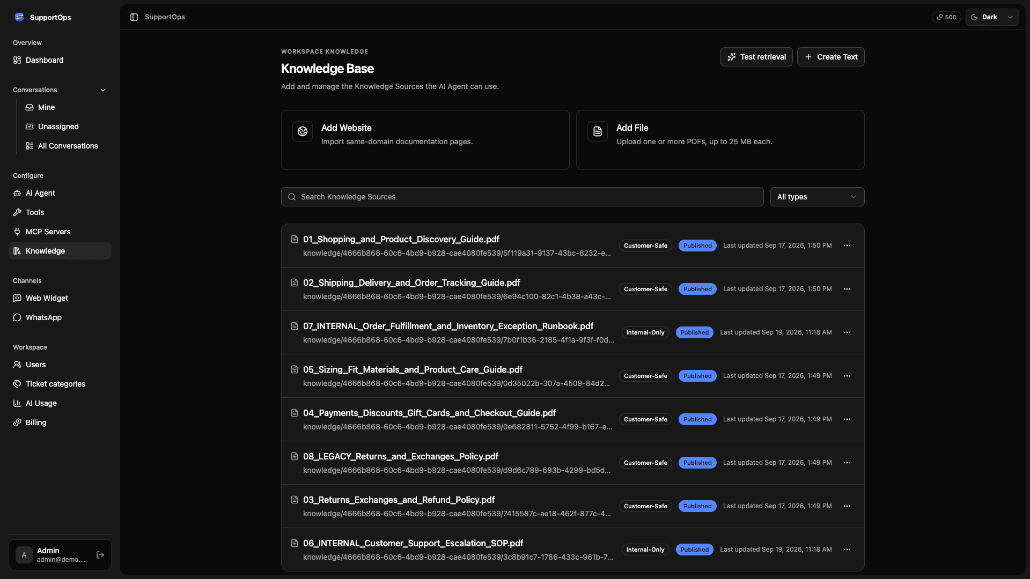The image size is (1030, 579).
Task: Open more options for 07_INTERNAL_Order_Fulfillment runbook
Action: [x=847, y=332]
